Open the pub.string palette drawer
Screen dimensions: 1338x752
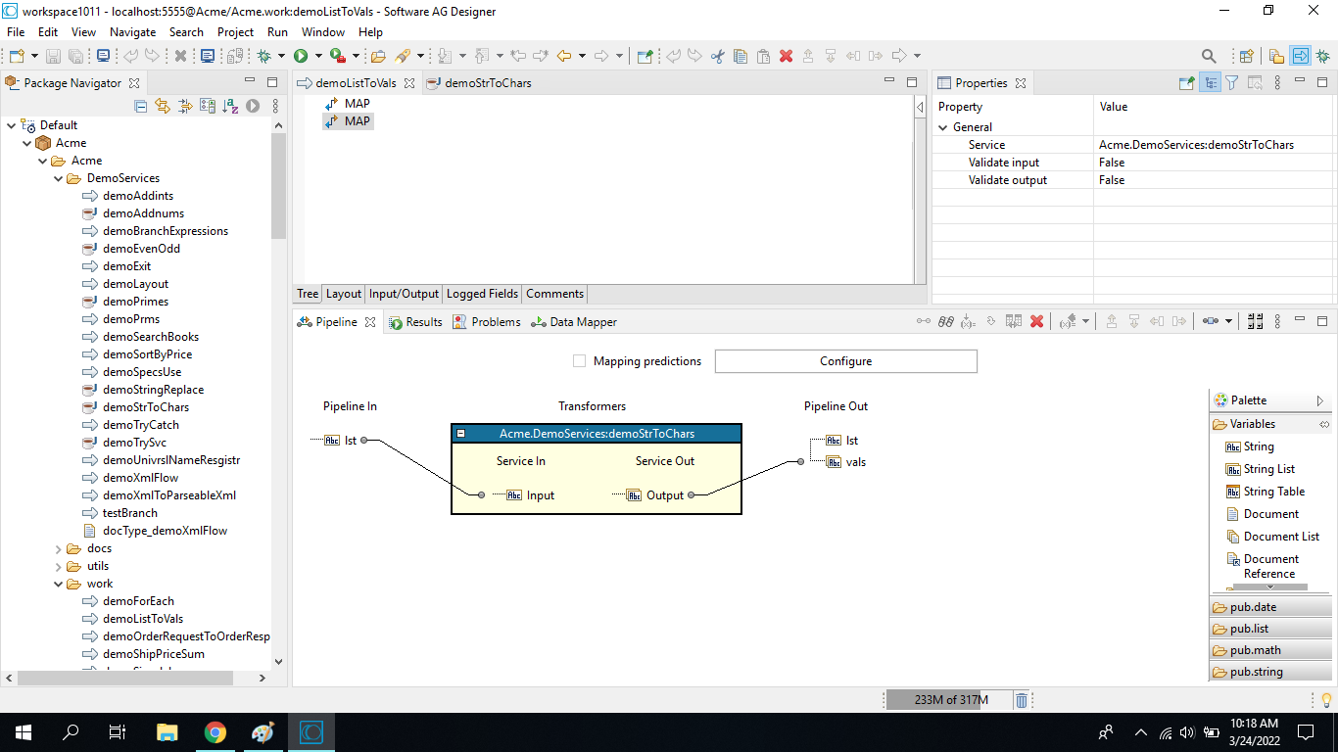[x=1269, y=672]
